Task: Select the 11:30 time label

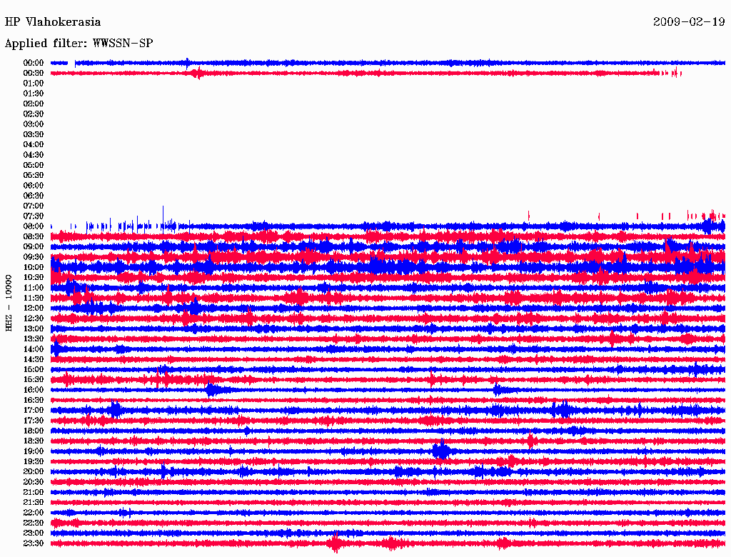Action: (33, 298)
